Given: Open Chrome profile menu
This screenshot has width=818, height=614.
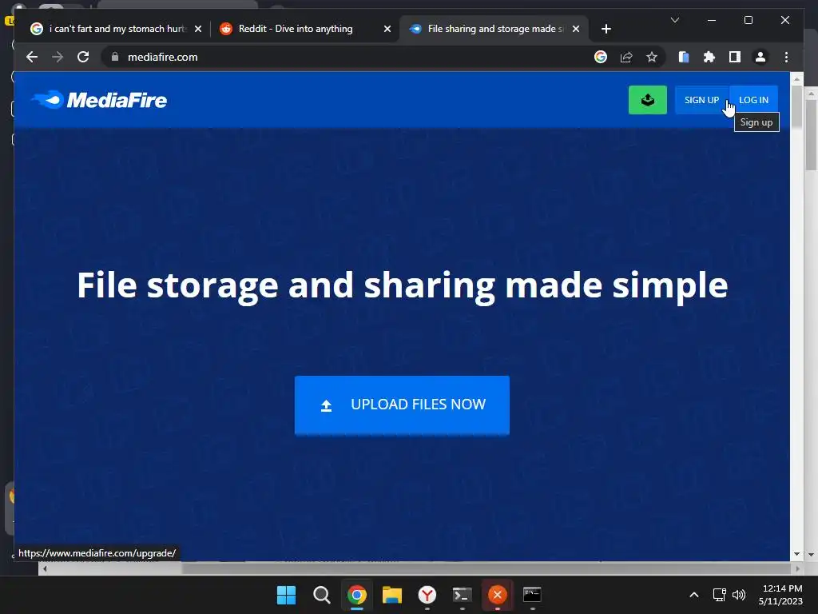Looking at the screenshot, I should 760,57.
